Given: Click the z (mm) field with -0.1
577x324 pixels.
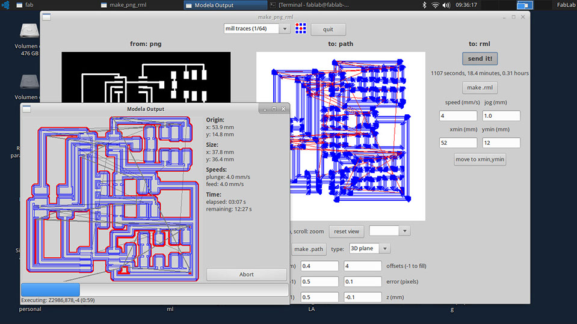Looking at the screenshot, I should point(362,297).
